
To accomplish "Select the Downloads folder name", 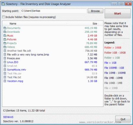I will pyautogui.click(x=14, y=32).
